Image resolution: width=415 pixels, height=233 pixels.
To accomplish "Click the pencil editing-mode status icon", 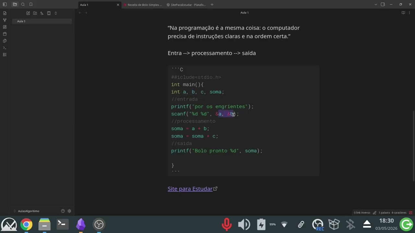I will (375, 213).
